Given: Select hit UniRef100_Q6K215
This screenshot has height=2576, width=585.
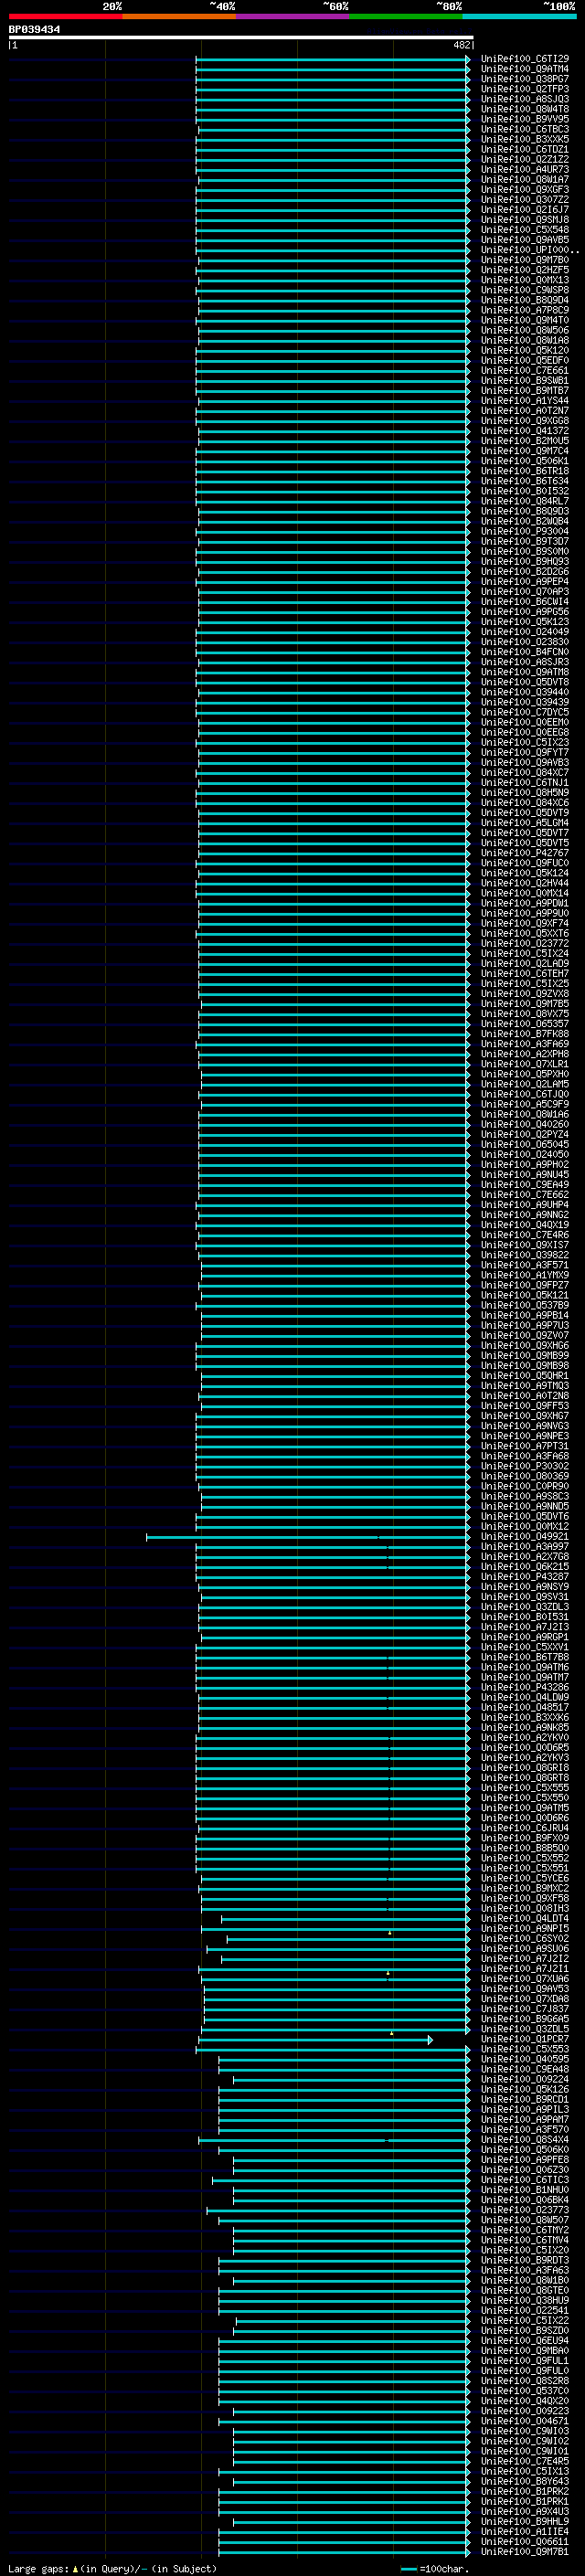Looking at the screenshot, I should pos(525,1567).
